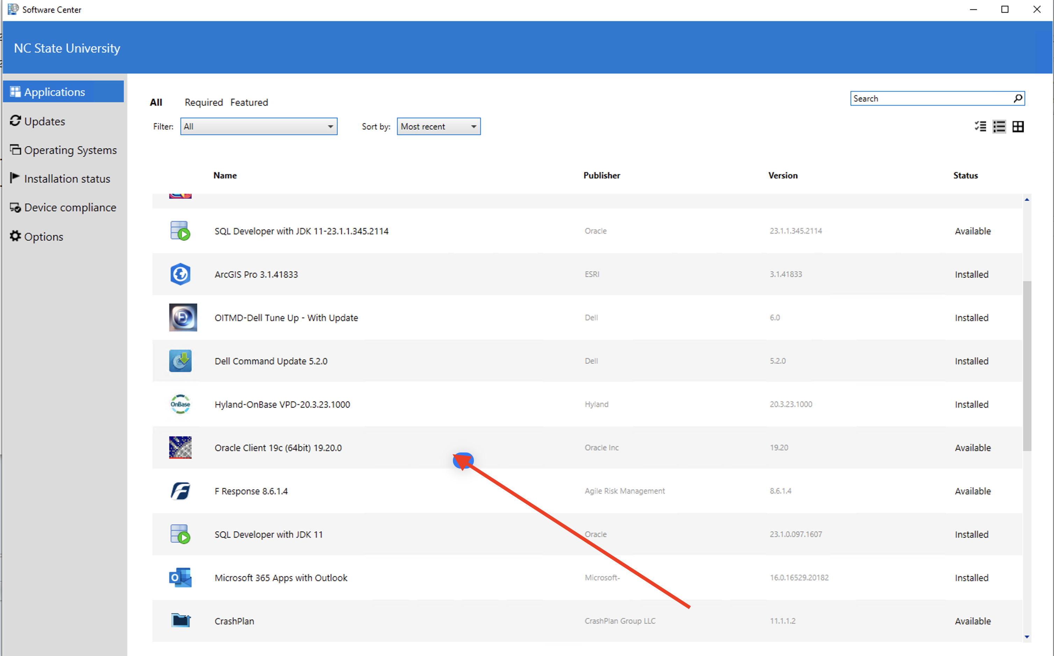1054x656 pixels.
Task: Click the Dell Command Update icon
Action: [x=180, y=361]
